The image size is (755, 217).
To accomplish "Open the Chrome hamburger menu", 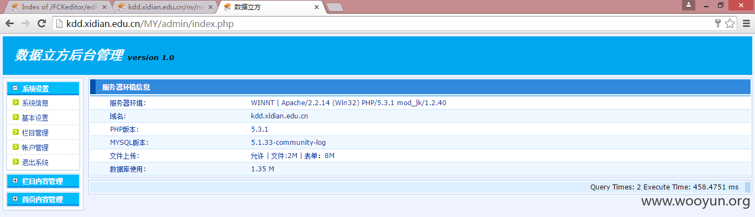I will (x=746, y=24).
